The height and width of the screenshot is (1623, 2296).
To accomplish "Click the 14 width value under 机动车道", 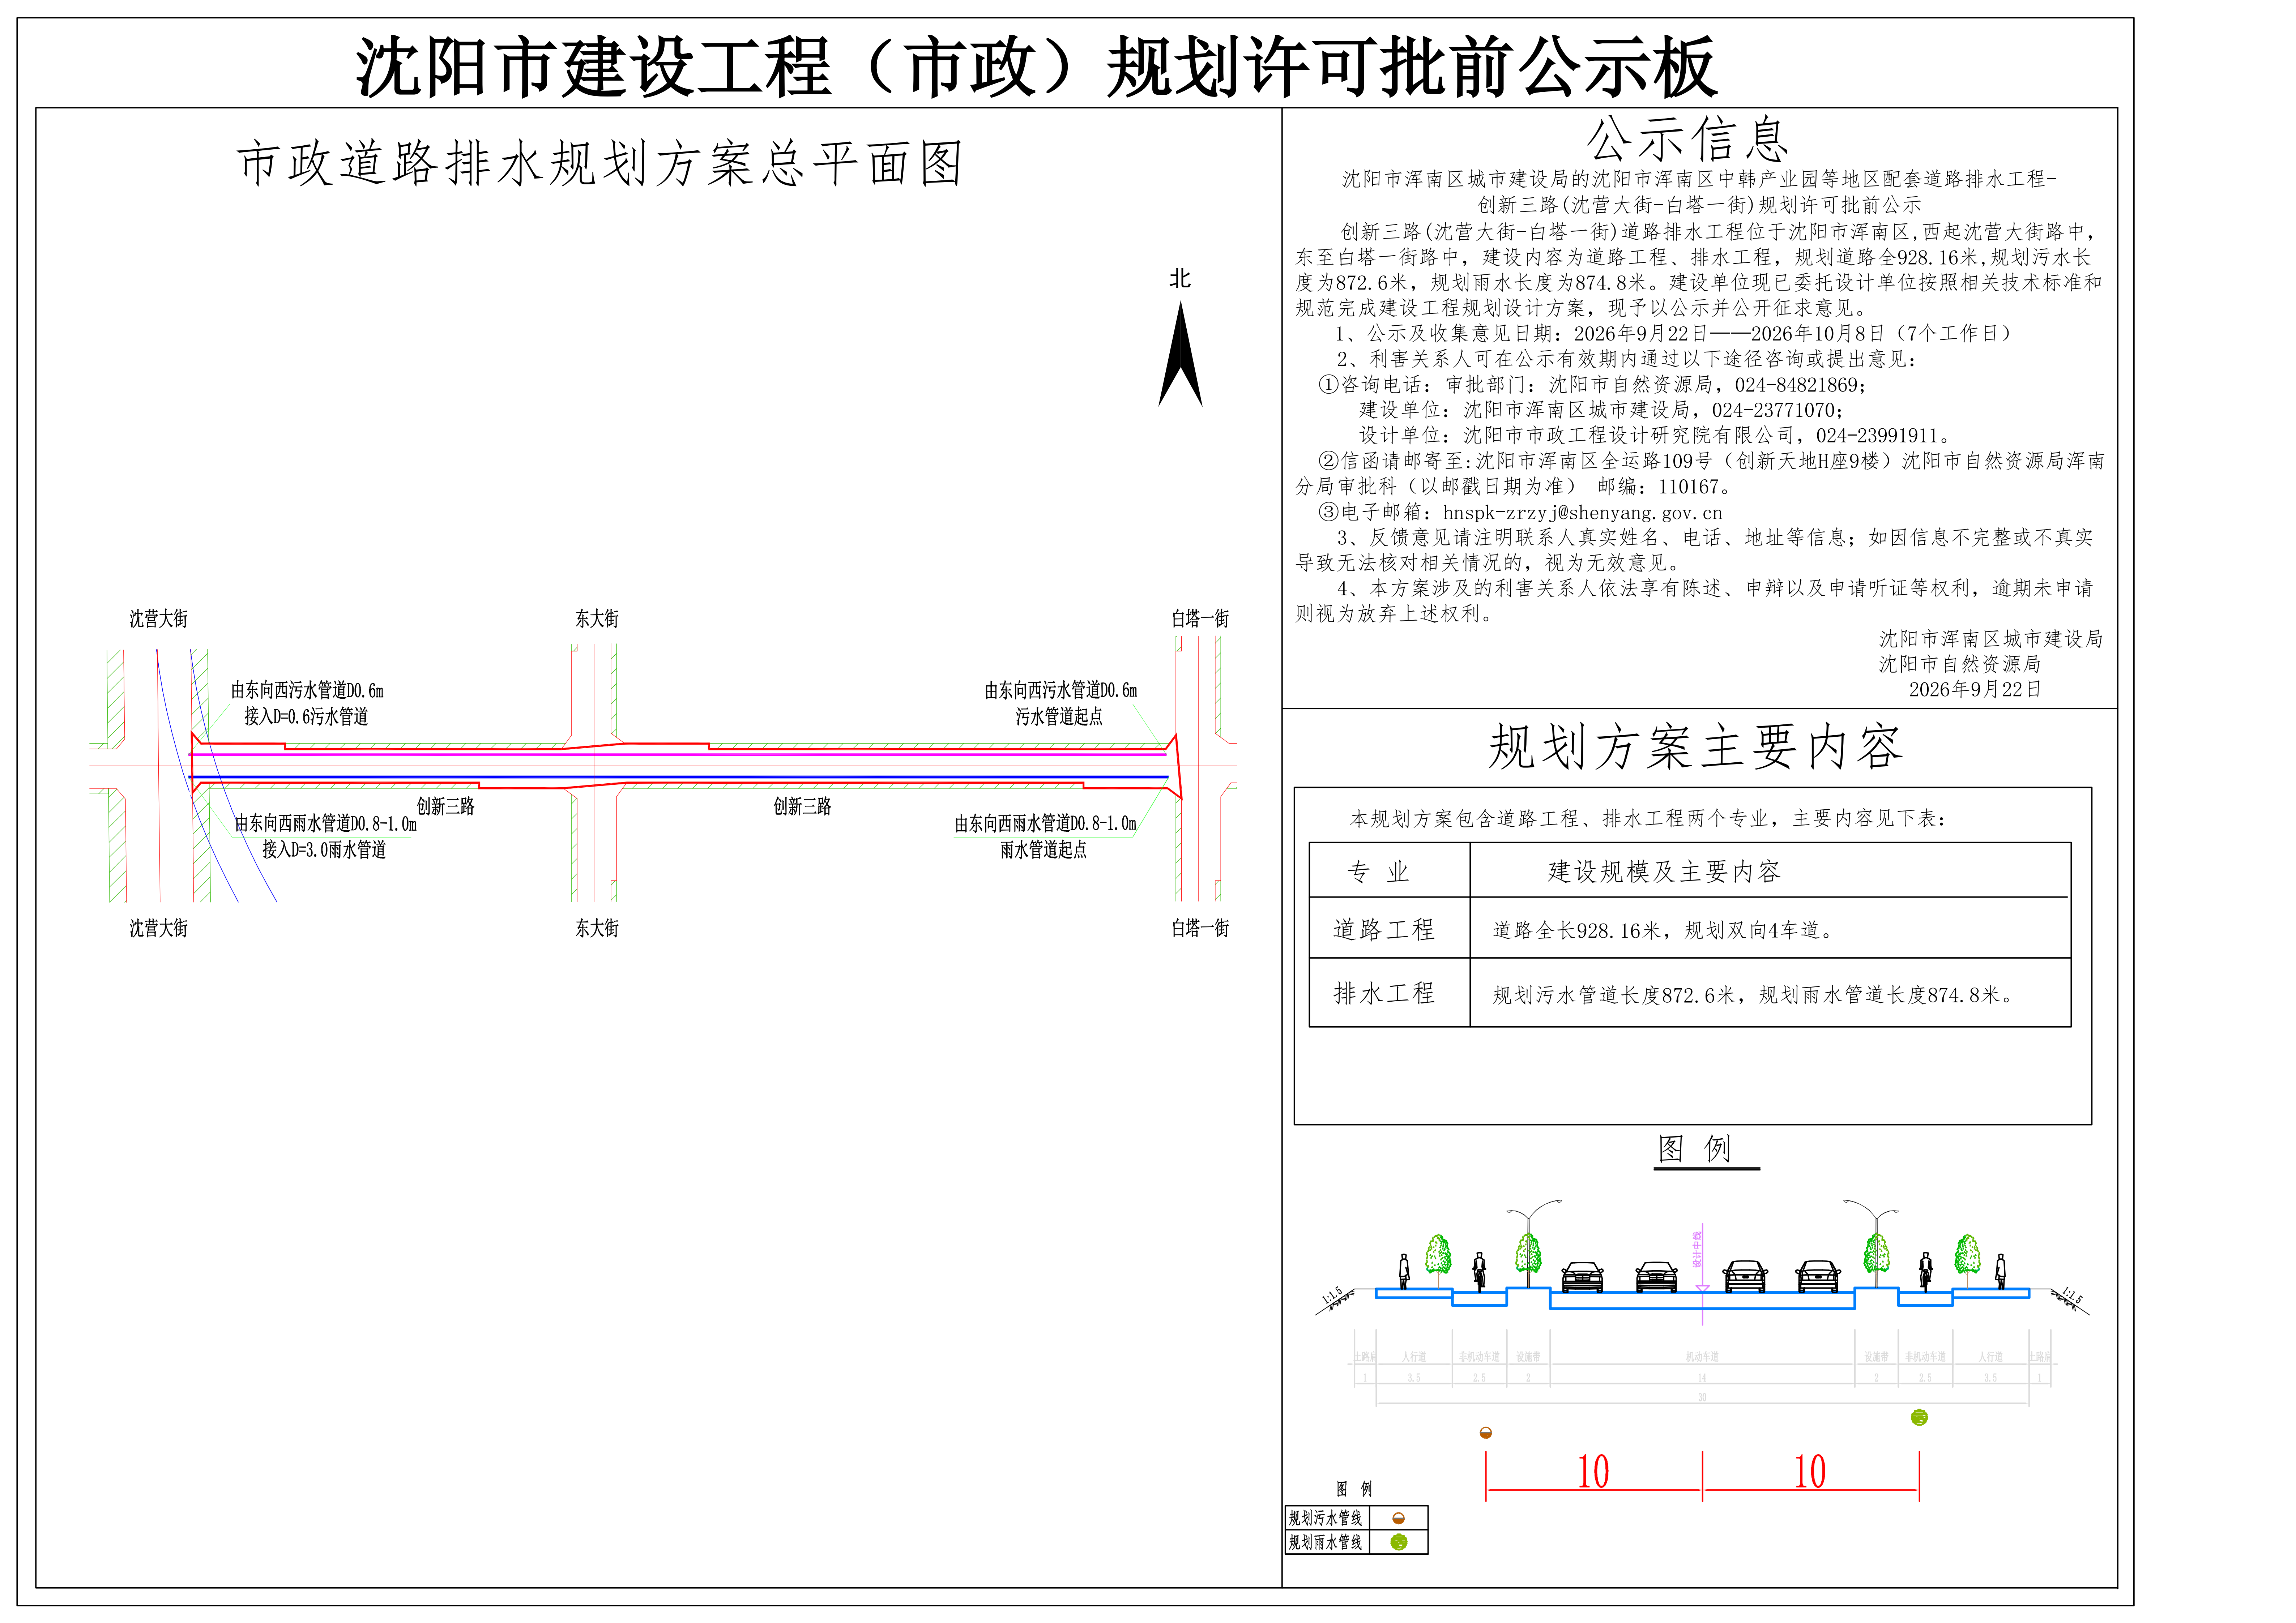I will 1702,1378.
